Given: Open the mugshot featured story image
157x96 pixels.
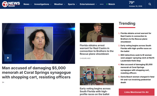Looking at the screenshot, I should pyautogui.click(x=38, y=43).
